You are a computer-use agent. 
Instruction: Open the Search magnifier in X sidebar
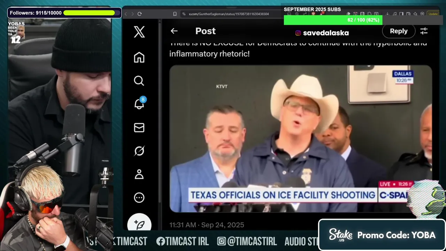(139, 81)
